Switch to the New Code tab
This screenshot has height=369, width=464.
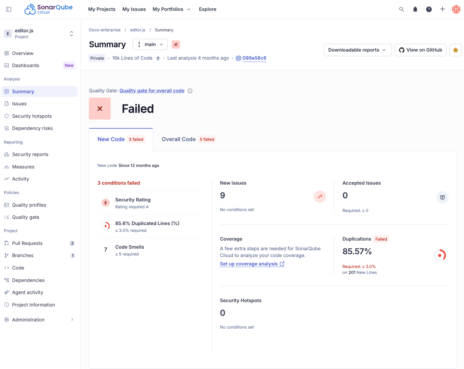tap(121, 140)
